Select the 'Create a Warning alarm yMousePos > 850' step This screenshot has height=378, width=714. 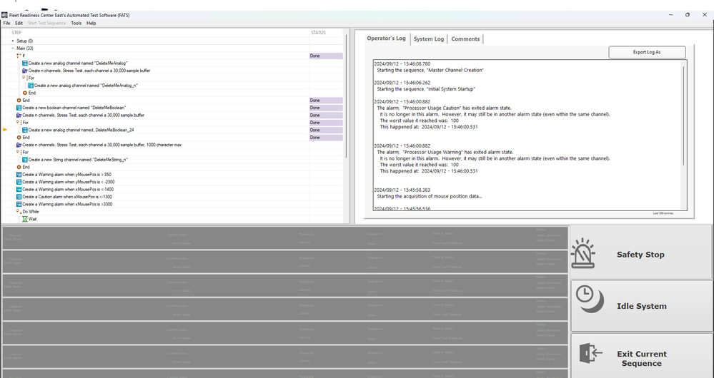67,175
